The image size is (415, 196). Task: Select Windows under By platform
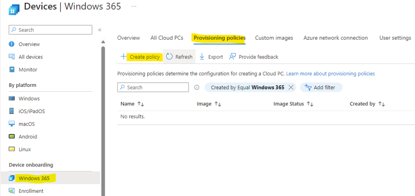(29, 98)
